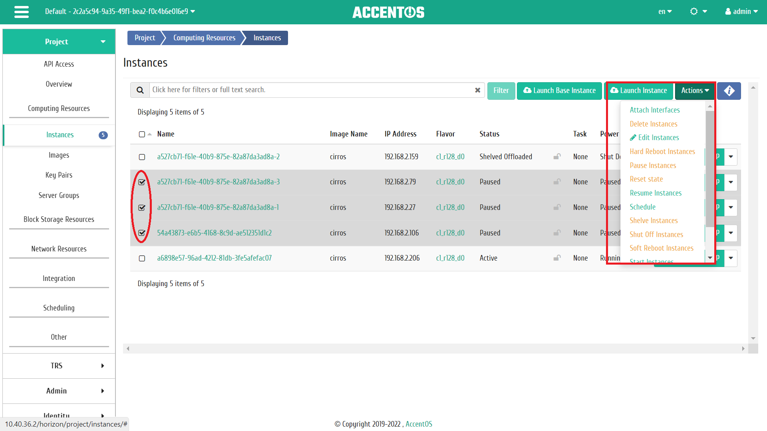
Task: Click the search magnifier icon
Action: click(x=140, y=90)
